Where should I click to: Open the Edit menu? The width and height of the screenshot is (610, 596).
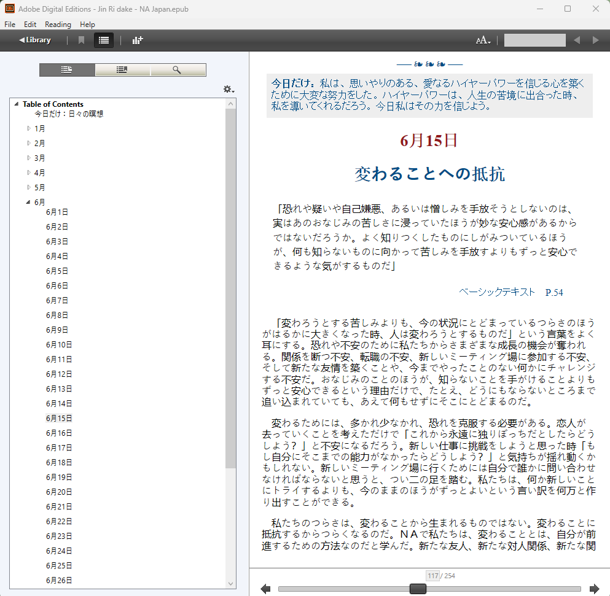[x=30, y=25]
